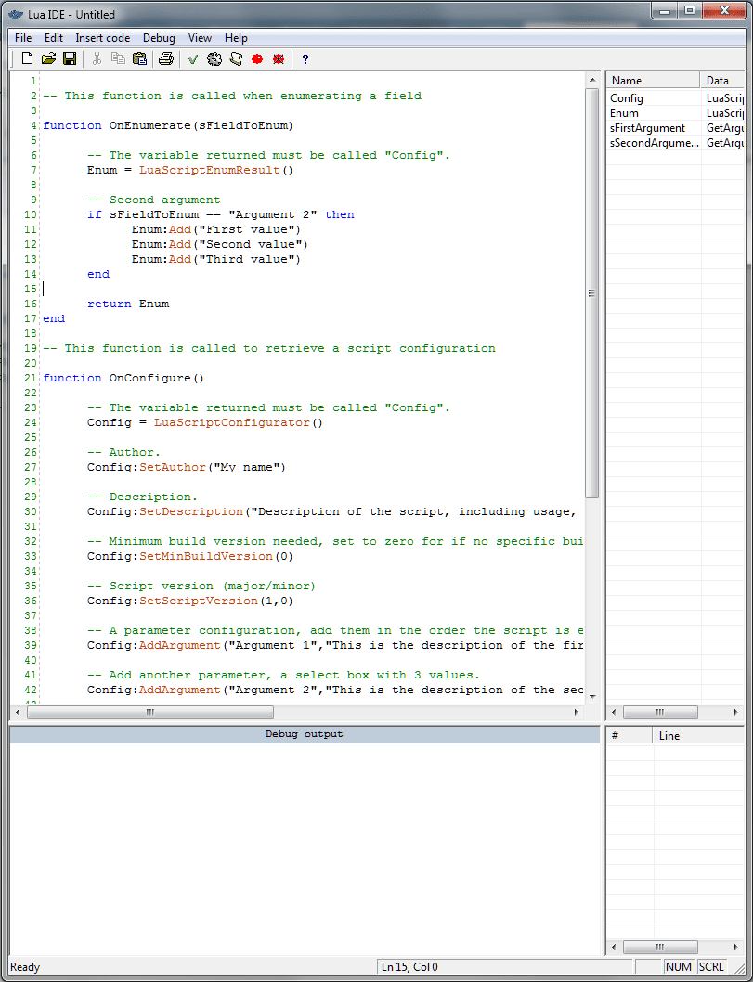Click the SCRL indicator in status bar

pyautogui.click(x=711, y=966)
